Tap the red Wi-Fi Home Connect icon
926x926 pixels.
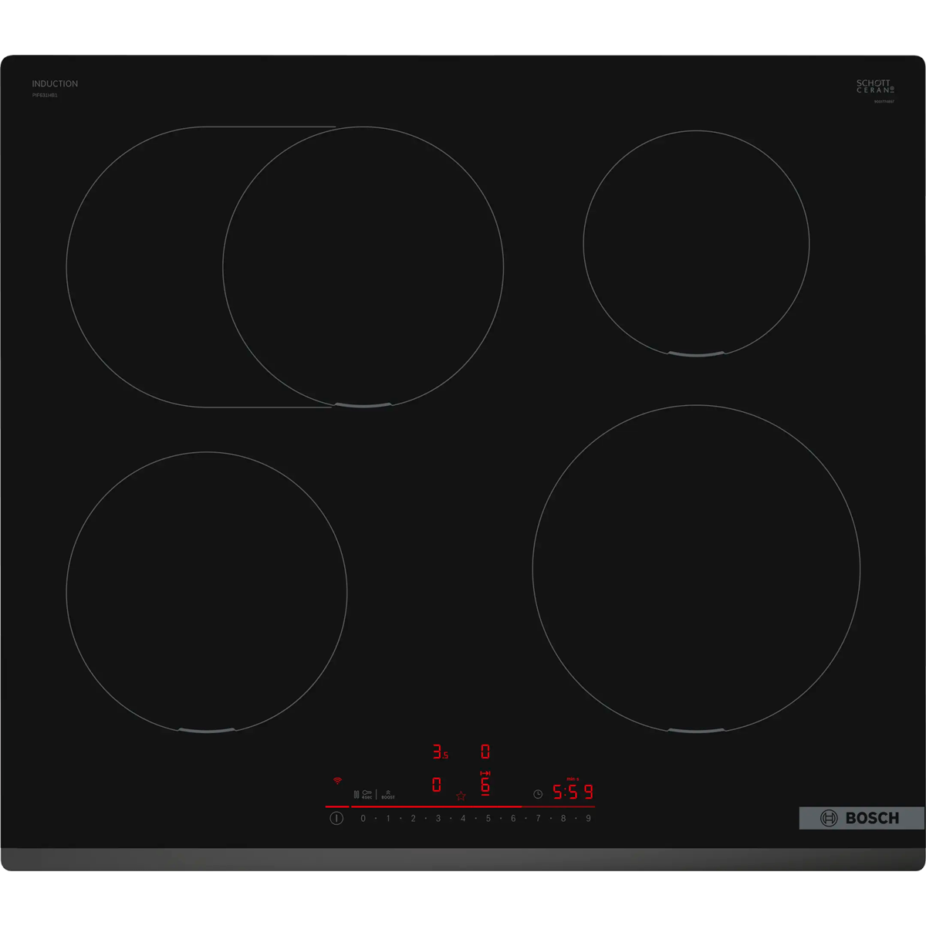pyautogui.click(x=337, y=781)
